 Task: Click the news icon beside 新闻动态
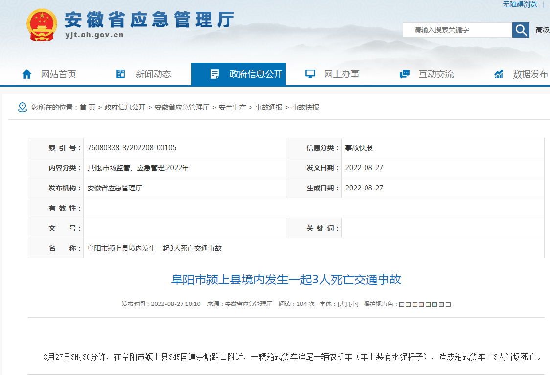pos(120,74)
